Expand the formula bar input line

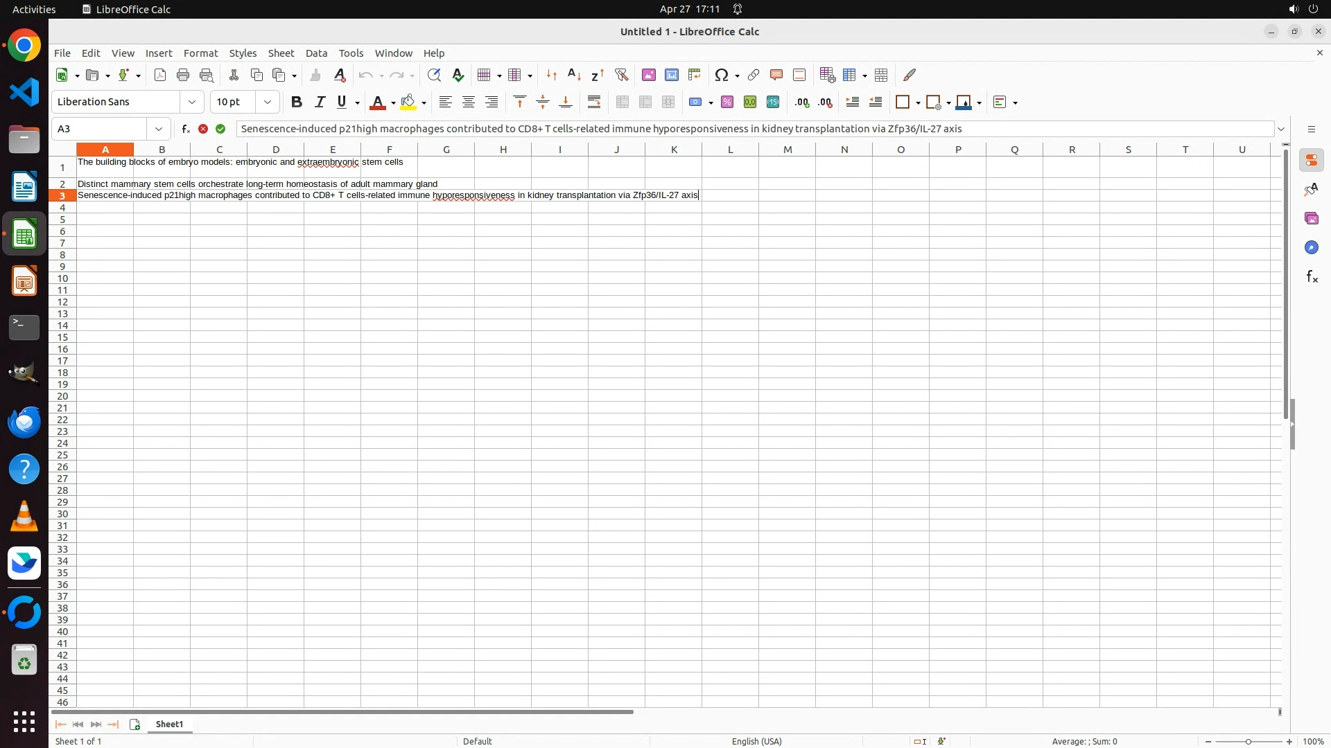pyautogui.click(x=1281, y=129)
